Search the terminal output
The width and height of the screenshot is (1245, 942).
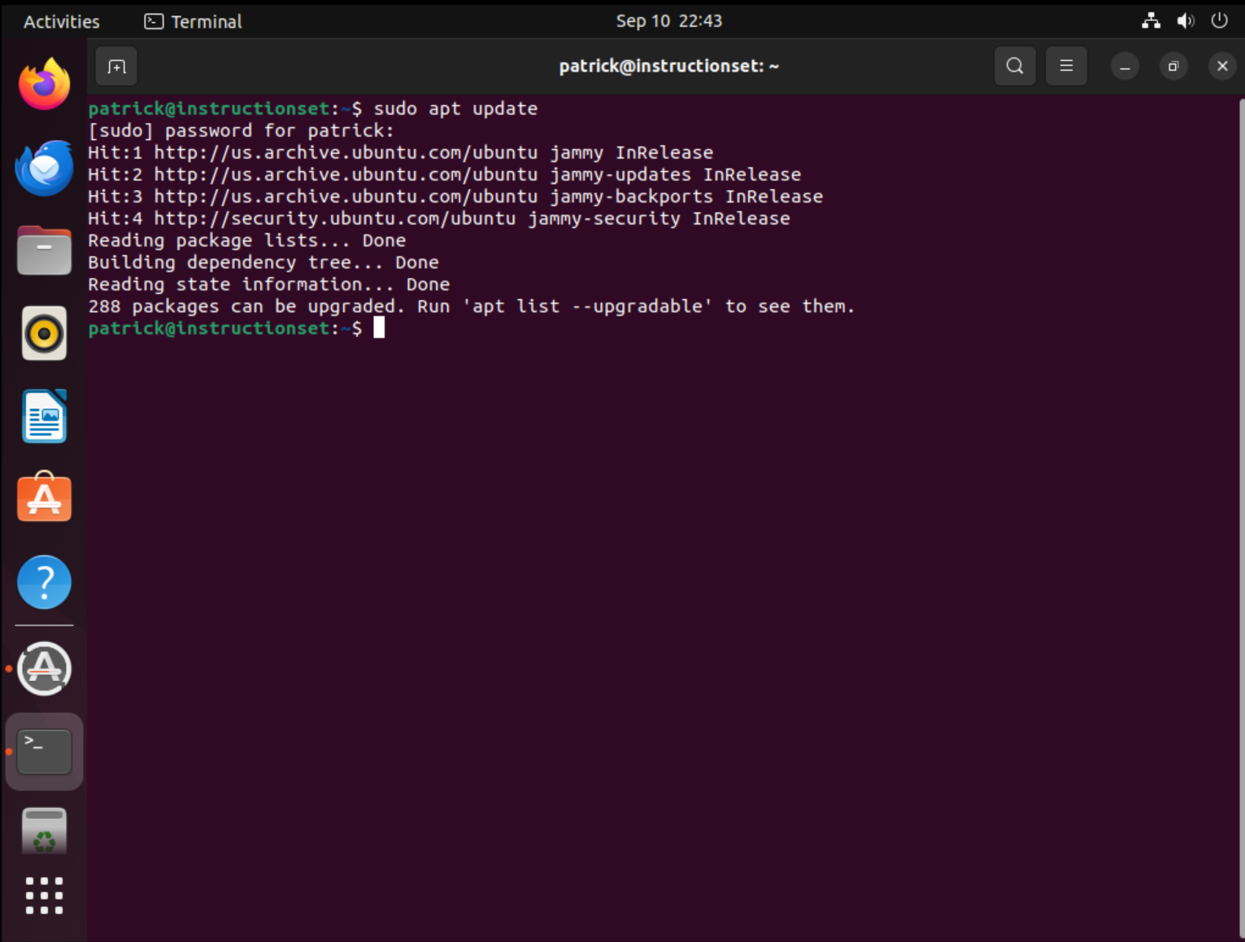point(1014,66)
